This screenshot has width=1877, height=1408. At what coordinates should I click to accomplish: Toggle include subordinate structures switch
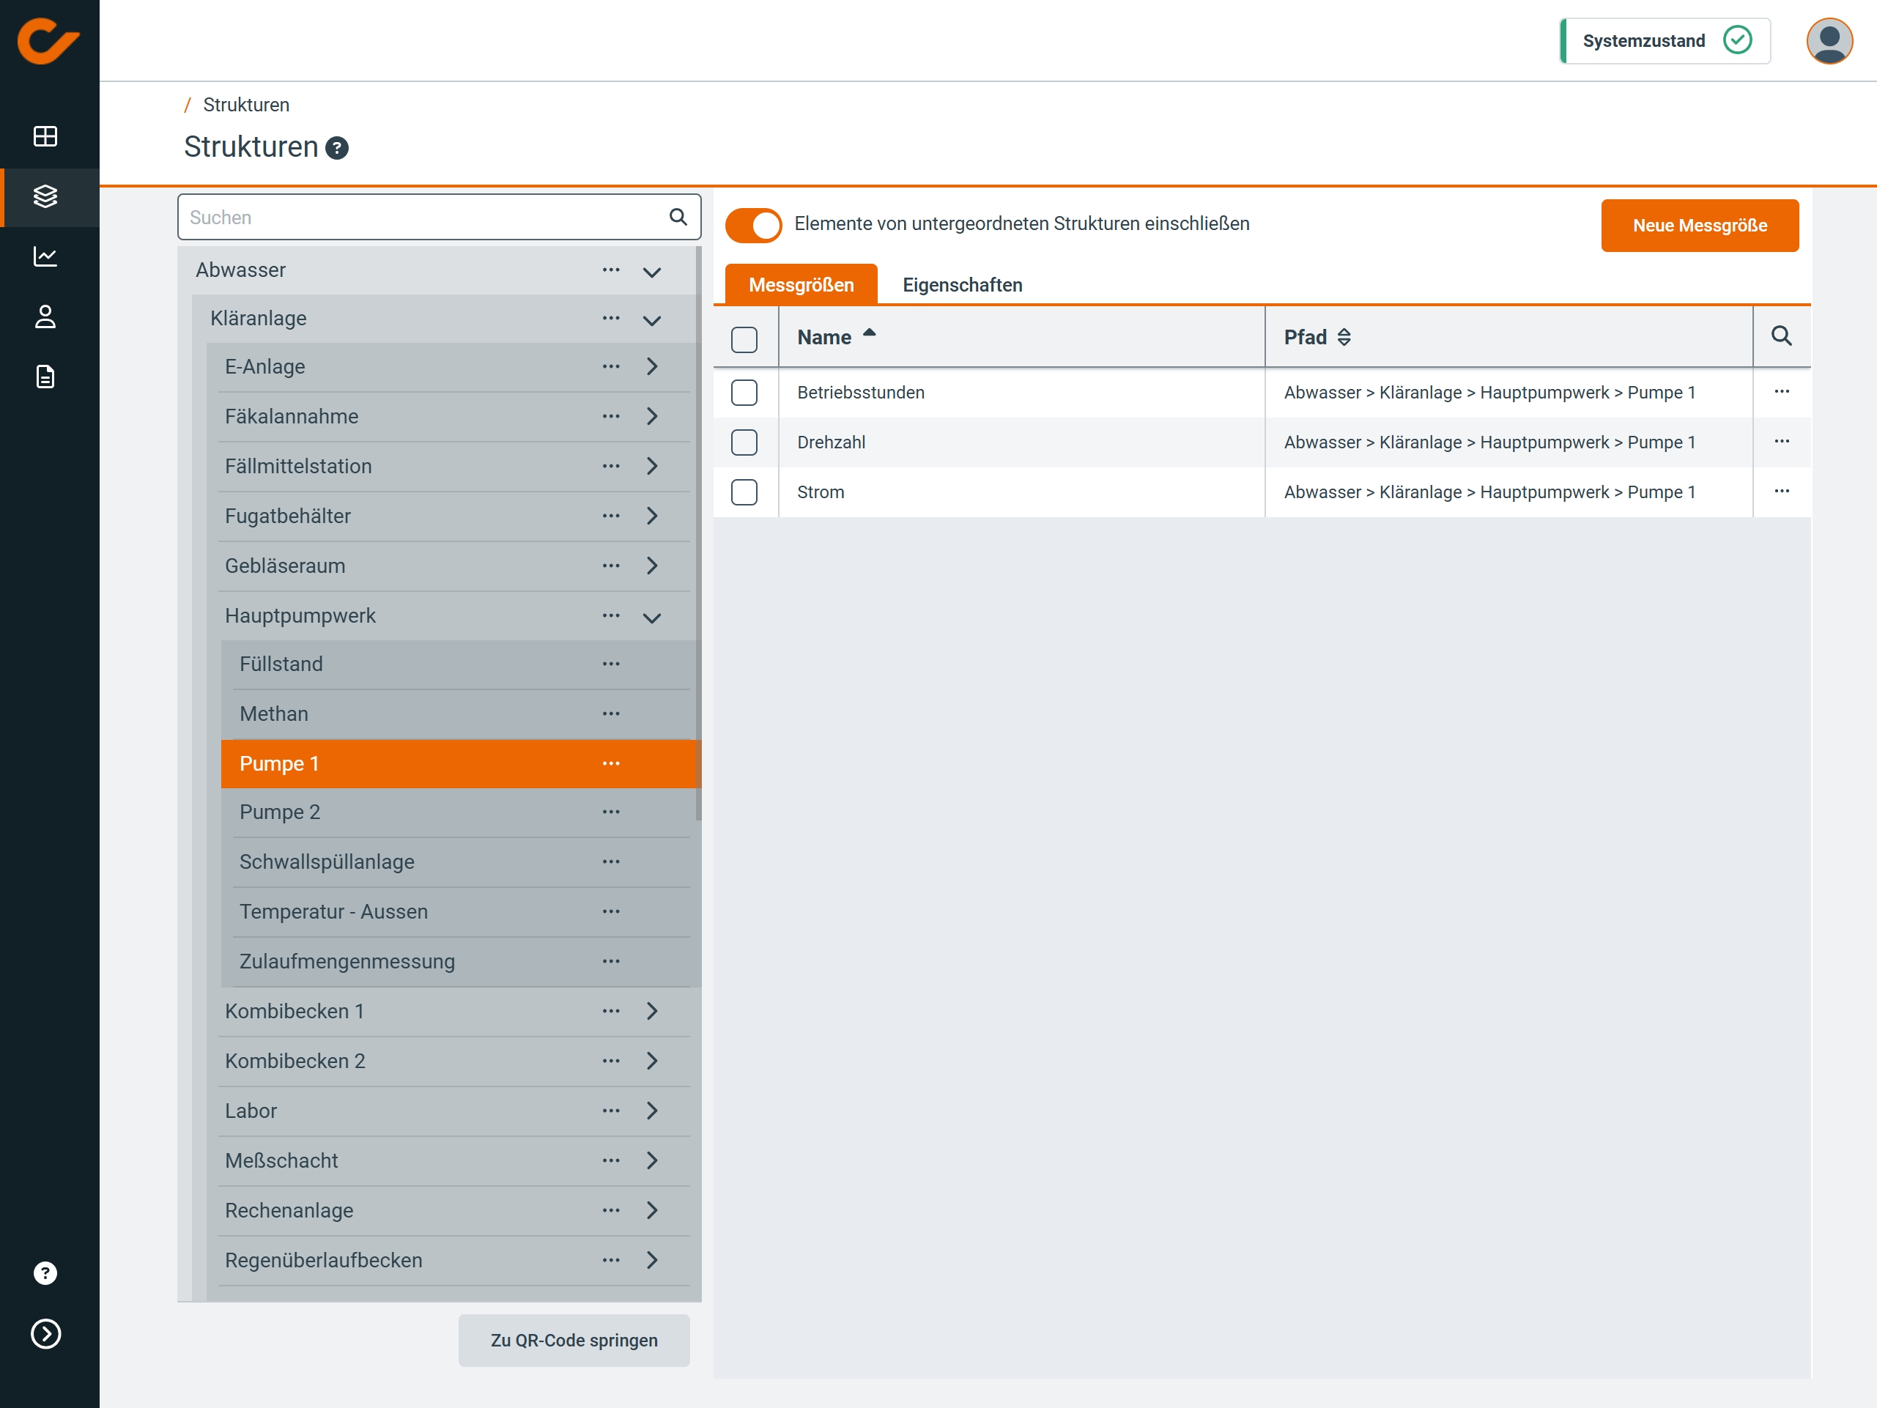[754, 225]
